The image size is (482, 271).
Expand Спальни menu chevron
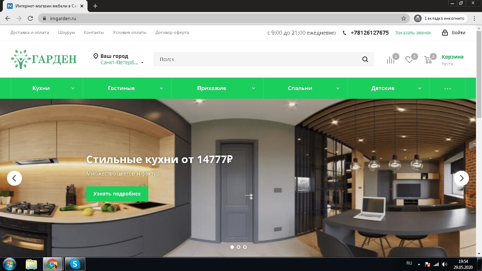(338, 88)
